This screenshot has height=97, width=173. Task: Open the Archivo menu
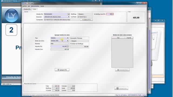coord(25,6)
